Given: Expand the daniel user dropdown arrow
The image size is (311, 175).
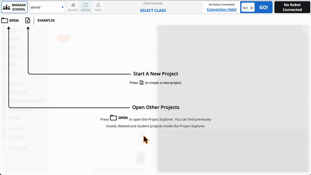Looking at the screenshot, I should click(63, 7).
